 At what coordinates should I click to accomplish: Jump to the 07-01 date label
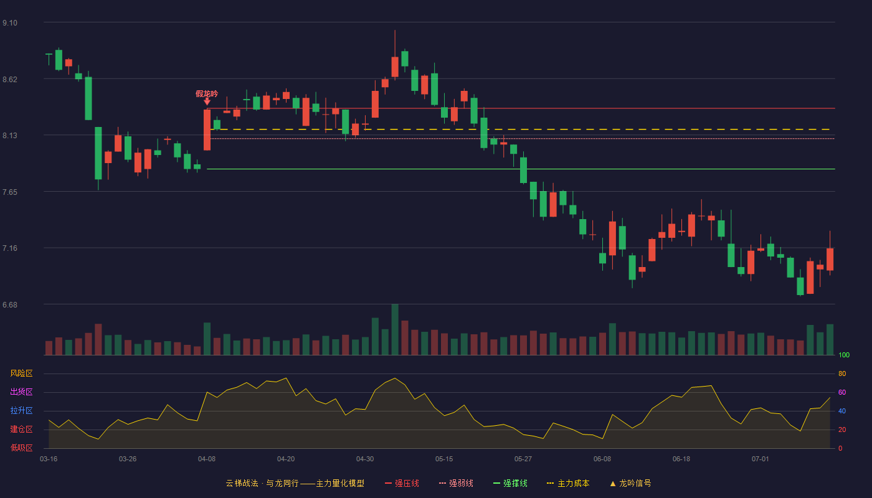click(x=761, y=459)
